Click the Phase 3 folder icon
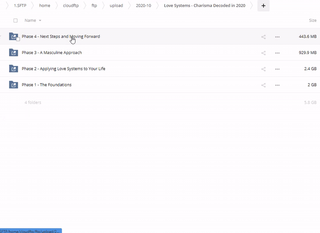The width and height of the screenshot is (320, 233). tap(14, 52)
